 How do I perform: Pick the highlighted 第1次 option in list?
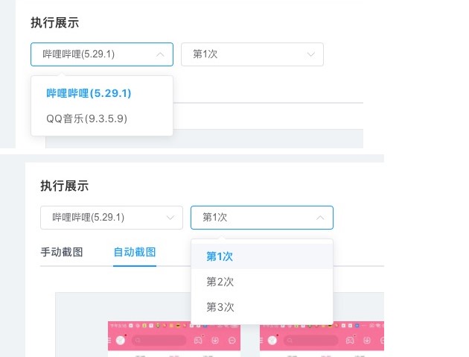click(x=220, y=256)
